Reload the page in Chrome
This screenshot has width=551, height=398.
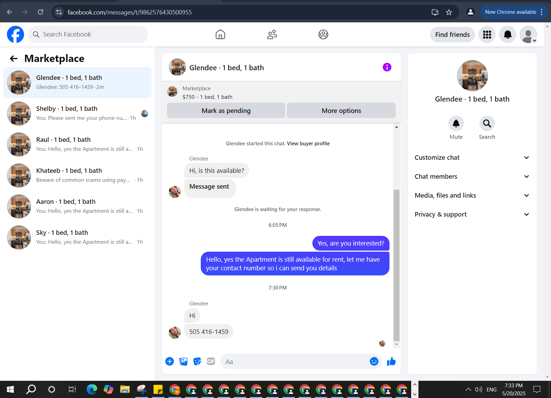point(40,12)
